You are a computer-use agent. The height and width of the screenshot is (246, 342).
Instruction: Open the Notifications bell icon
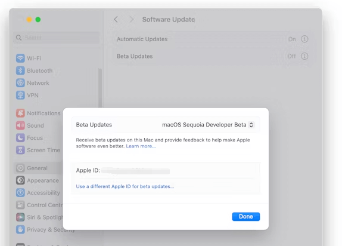pyautogui.click(x=20, y=113)
